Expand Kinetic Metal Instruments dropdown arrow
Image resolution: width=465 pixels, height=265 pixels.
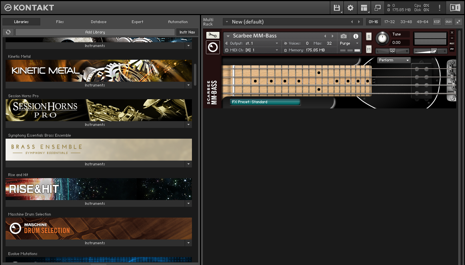tap(188, 85)
